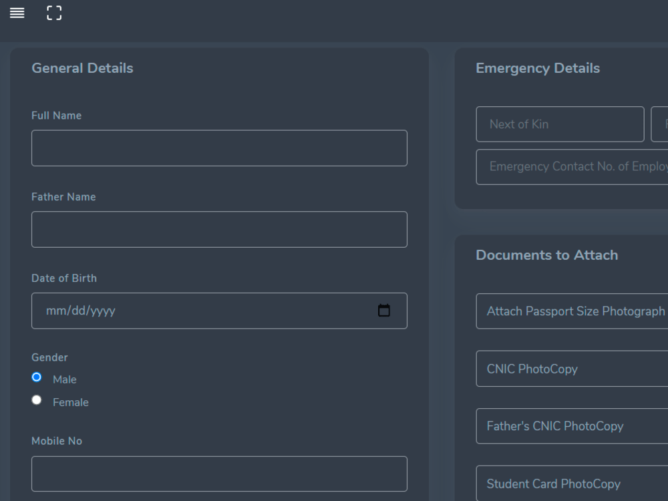Click the Date of Birth label
The width and height of the screenshot is (668, 501).
coord(64,278)
